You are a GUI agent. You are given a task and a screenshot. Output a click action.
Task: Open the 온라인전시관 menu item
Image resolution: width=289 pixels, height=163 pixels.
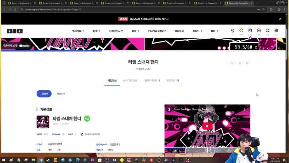[x=116, y=31]
